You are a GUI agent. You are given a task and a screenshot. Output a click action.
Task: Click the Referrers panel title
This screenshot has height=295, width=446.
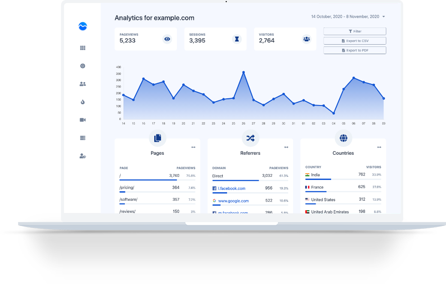coord(250,153)
